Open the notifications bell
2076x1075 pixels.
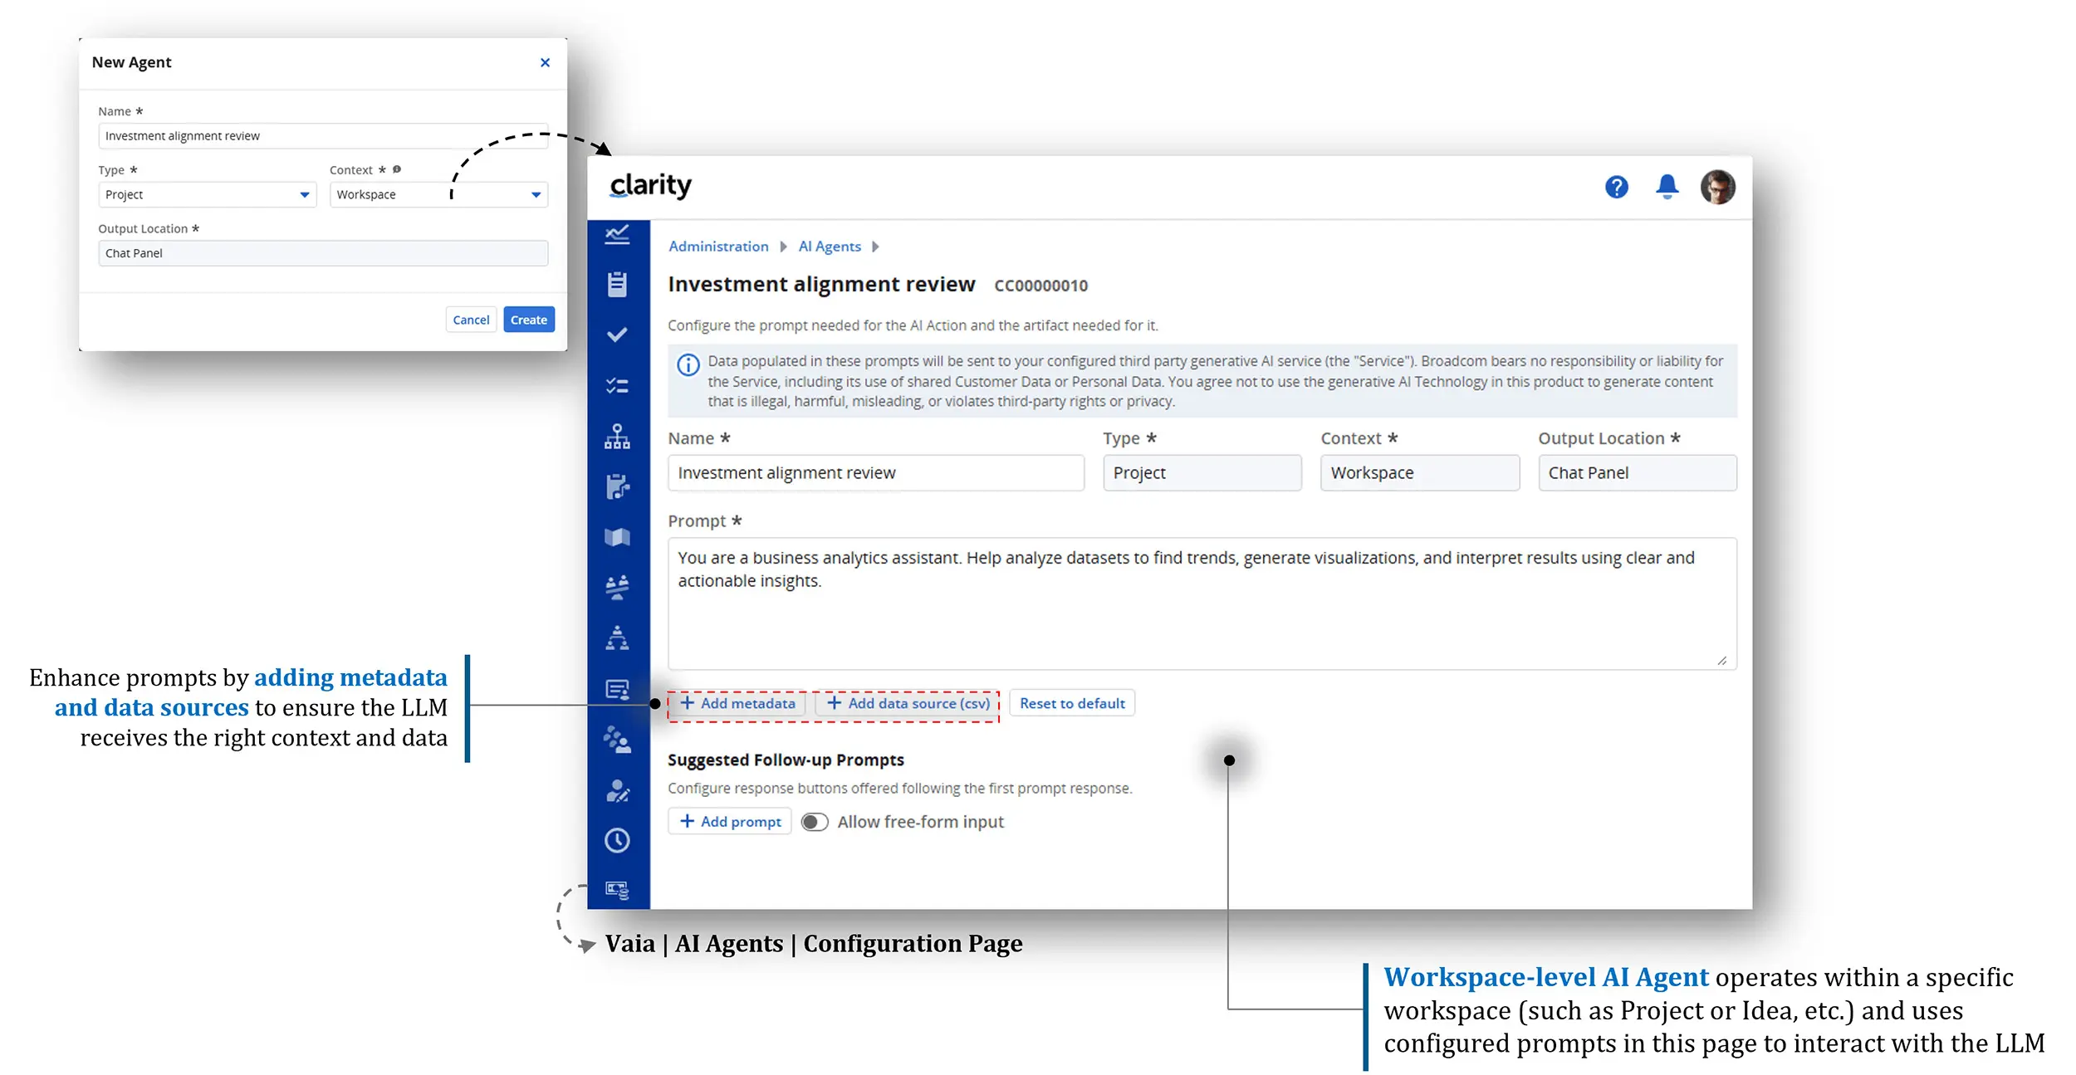point(1667,187)
